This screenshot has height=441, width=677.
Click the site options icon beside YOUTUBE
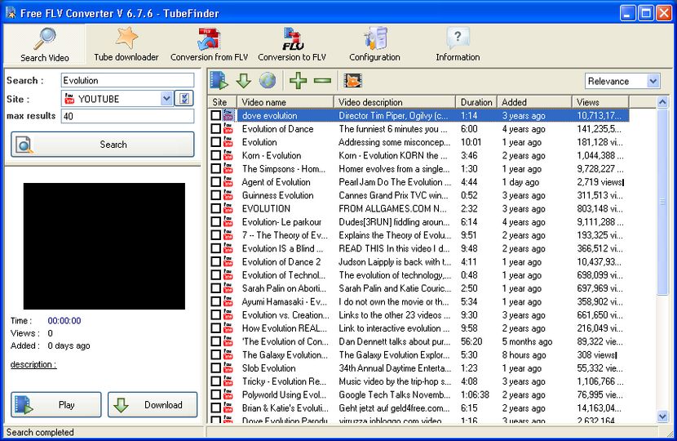(184, 99)
